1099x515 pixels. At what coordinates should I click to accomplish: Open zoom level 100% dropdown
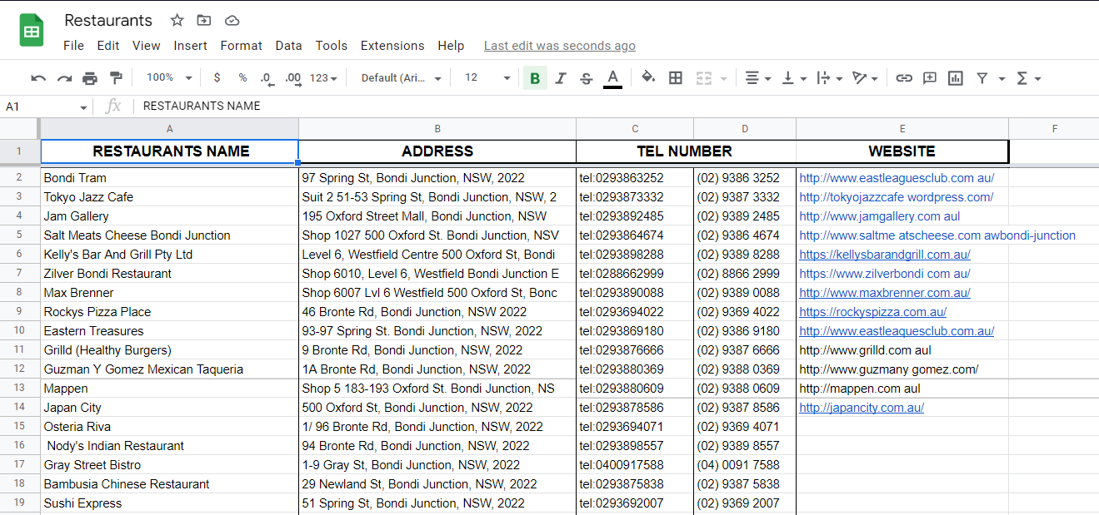pos(169,77)
